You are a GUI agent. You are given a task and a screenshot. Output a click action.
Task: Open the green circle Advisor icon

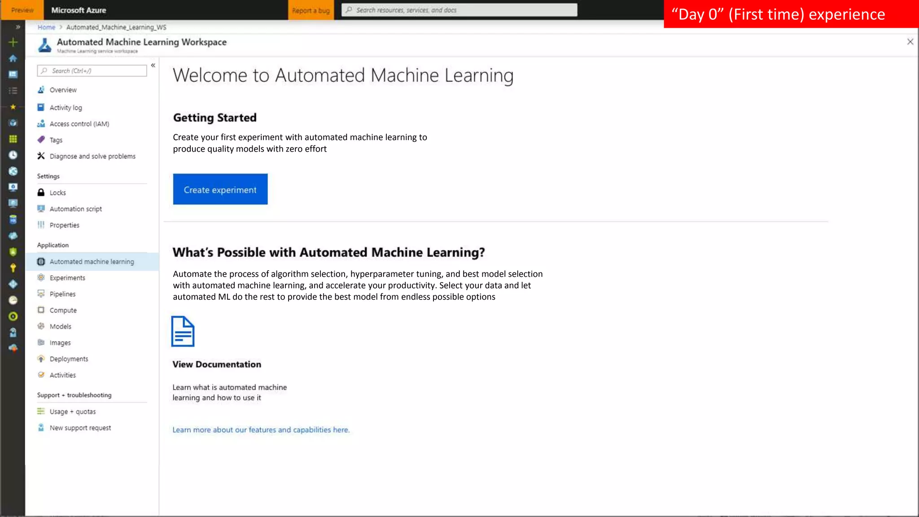coord(13,316)
